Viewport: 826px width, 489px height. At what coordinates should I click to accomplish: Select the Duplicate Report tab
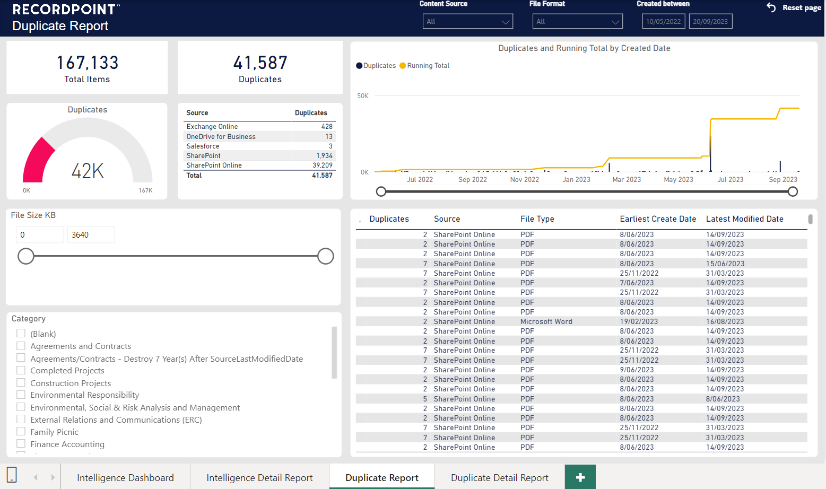382,477
